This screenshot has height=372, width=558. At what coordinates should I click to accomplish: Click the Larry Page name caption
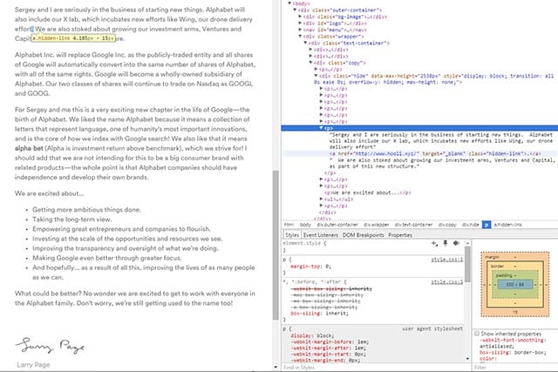click(x=33, y=365)
